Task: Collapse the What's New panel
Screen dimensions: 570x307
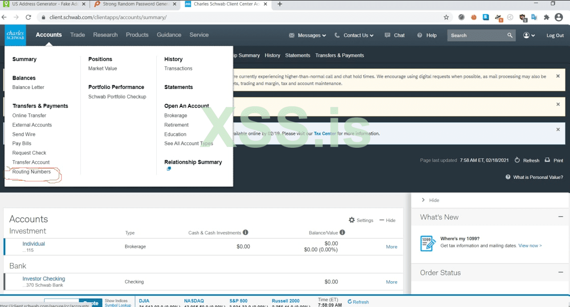Action: pyautogui.click(x=561, y=217)
